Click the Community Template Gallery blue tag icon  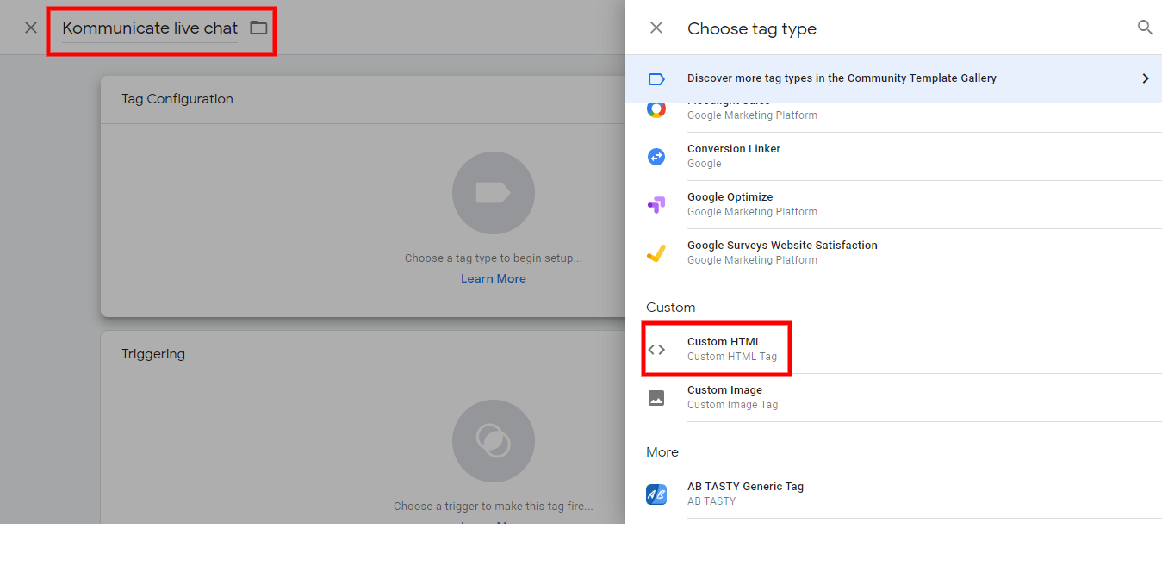click(656, 78)
